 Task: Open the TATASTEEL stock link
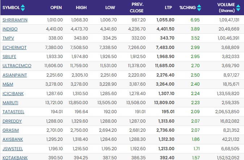coord(13,112)
